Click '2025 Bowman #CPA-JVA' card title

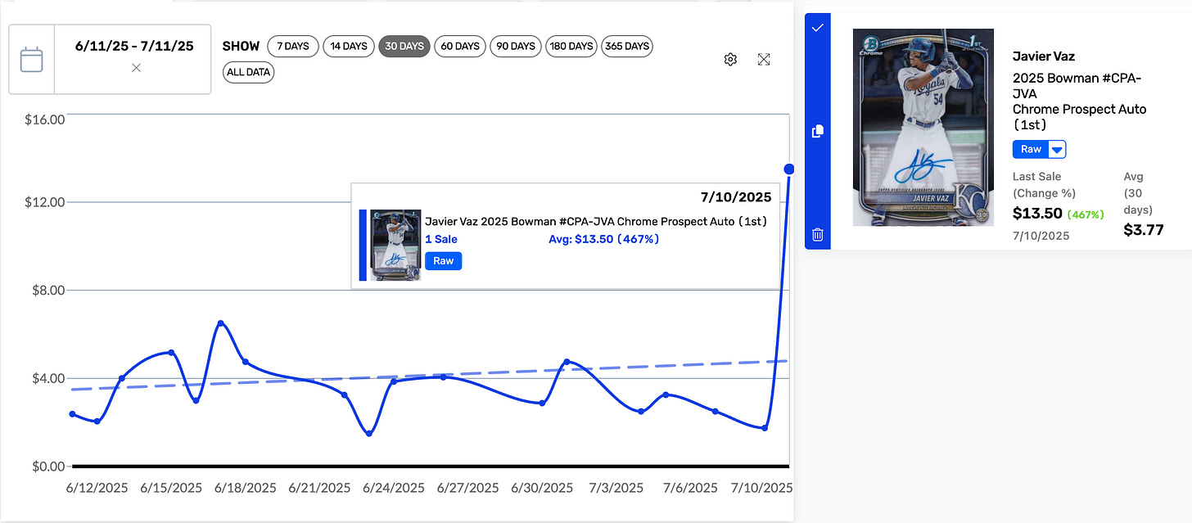tap(1077, 86)
